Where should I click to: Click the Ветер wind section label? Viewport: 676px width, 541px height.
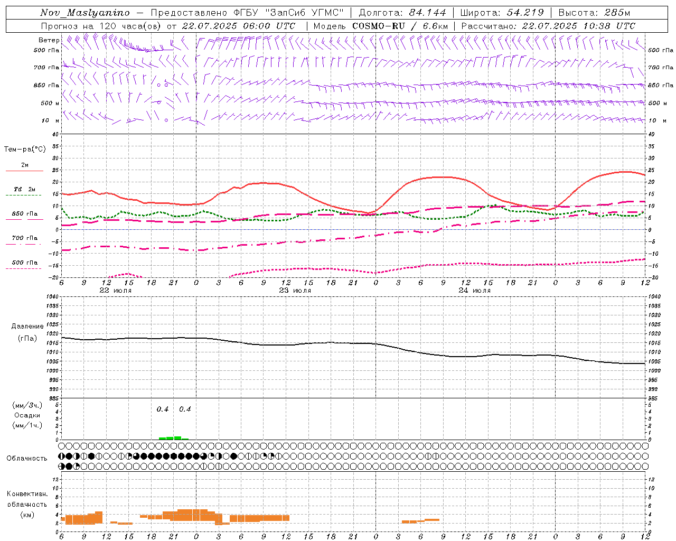point(49,40)
